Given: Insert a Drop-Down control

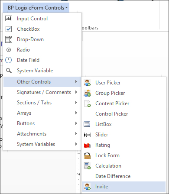Looking at the screenshot, I should (42, 39).
